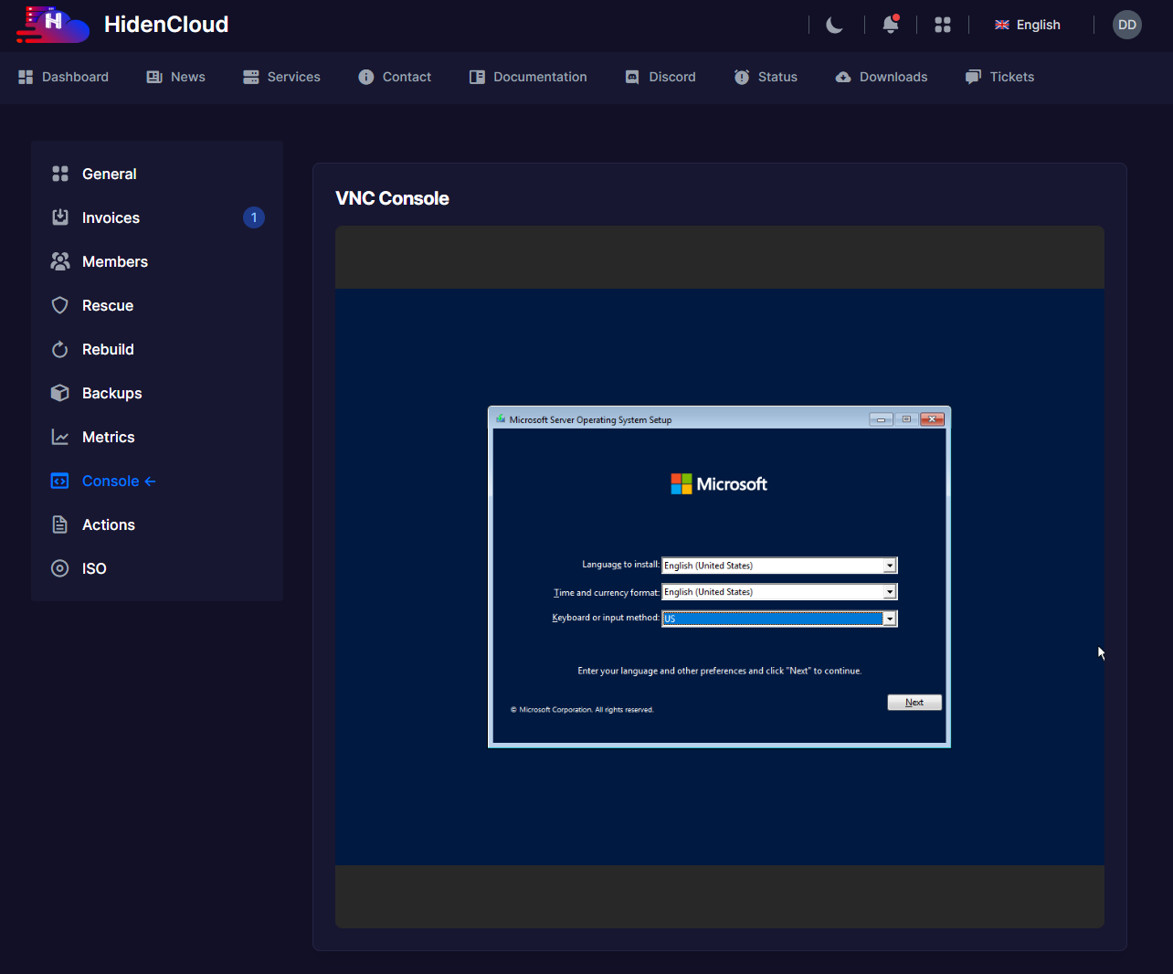Viewport: 1173px width, 974px height.
Task: Expand Time and currency format dropdown
Action: [x=889, y=592]
